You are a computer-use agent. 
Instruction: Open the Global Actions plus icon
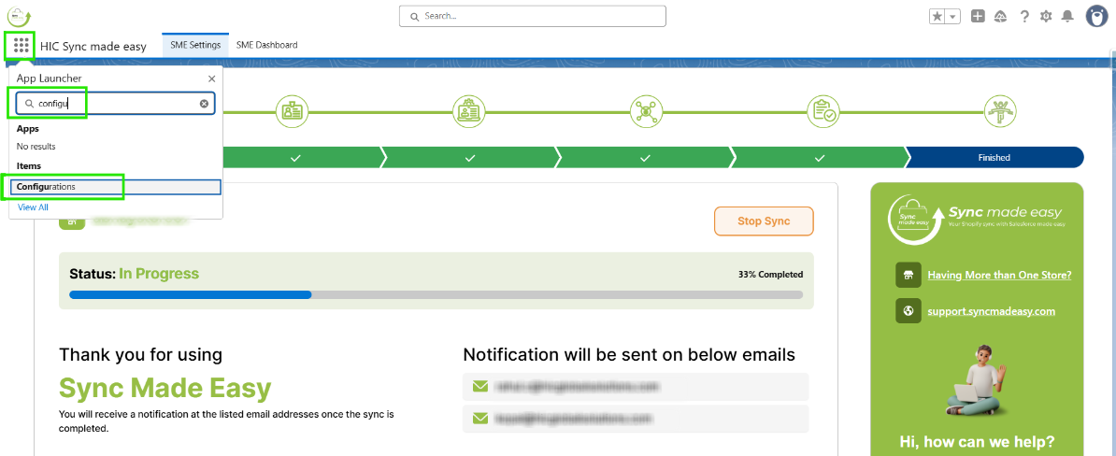tap(978, 16)
